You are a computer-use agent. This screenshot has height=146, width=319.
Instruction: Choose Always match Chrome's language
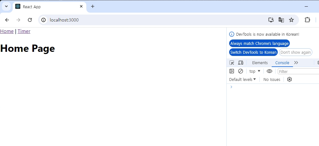point(259,43)
